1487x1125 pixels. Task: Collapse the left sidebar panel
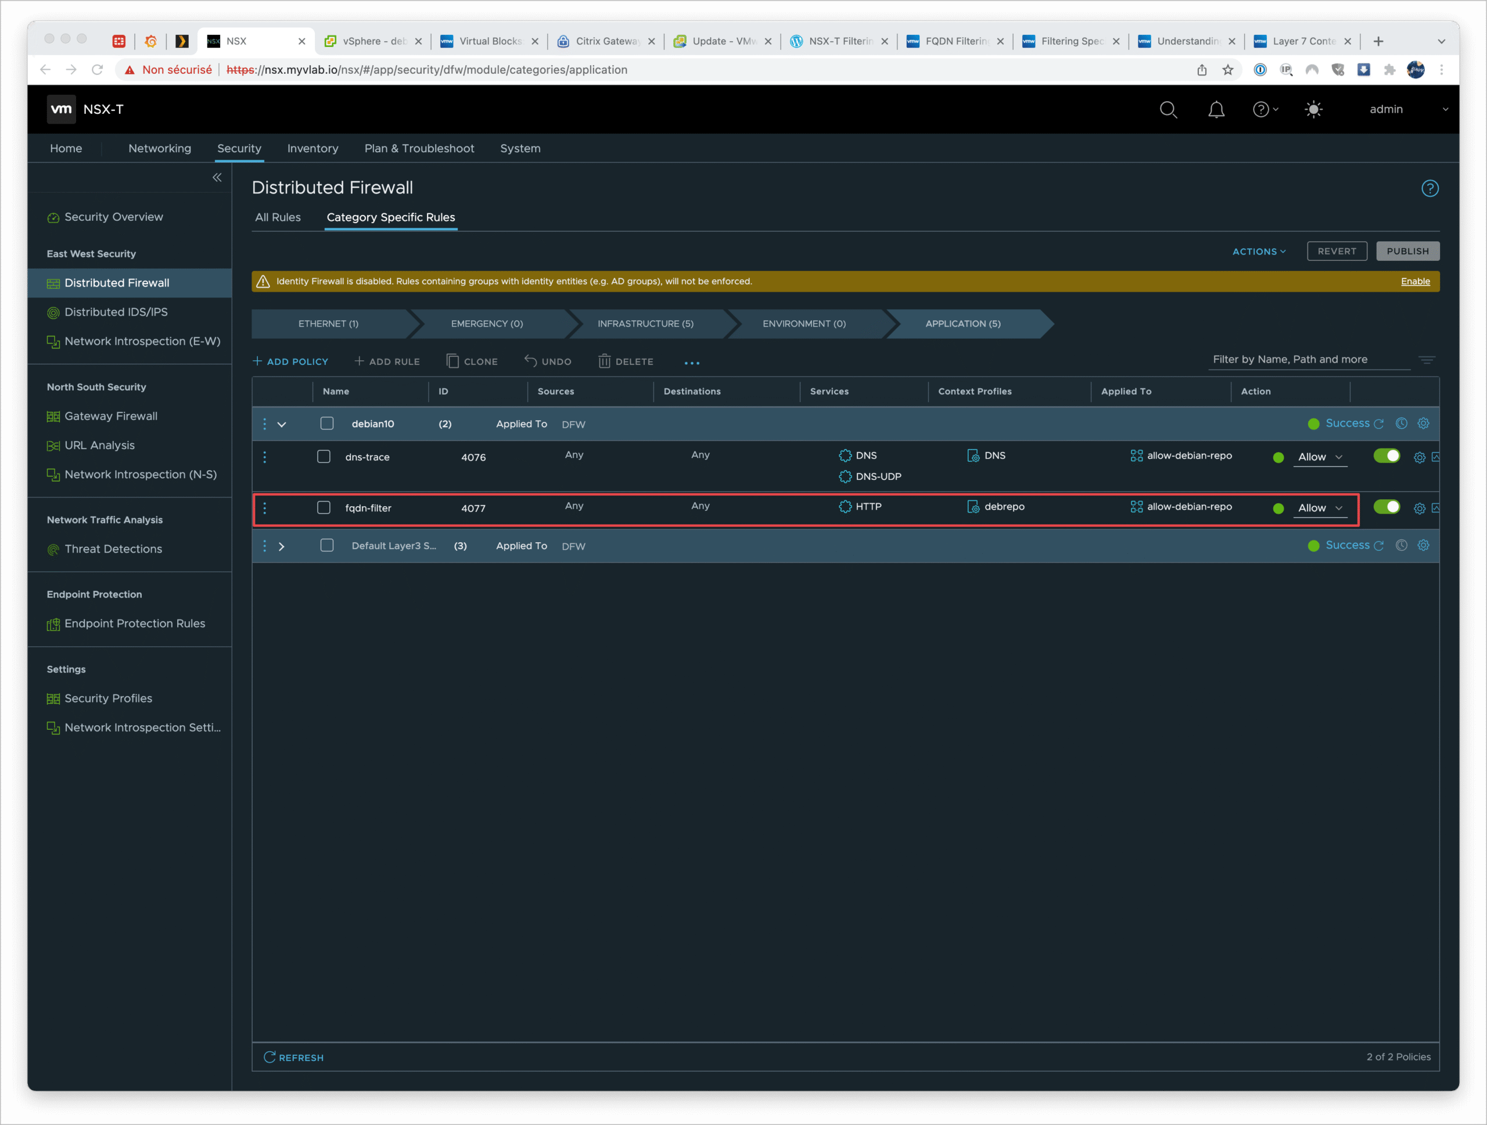[x=217, y=178]
